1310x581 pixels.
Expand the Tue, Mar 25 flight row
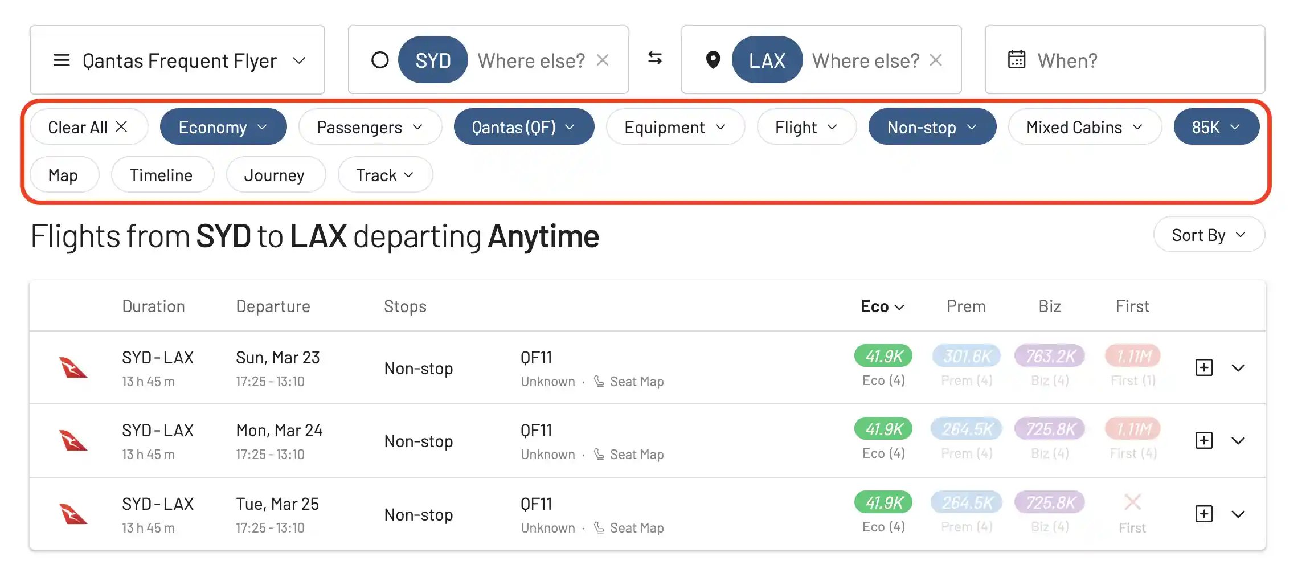click(x=1238, y=514)
